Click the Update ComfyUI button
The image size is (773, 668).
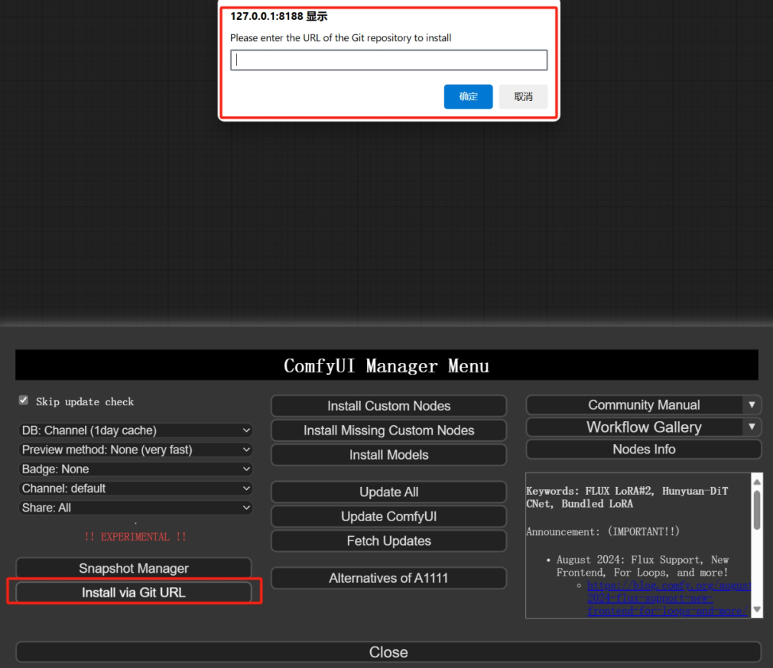coord(389,516)
